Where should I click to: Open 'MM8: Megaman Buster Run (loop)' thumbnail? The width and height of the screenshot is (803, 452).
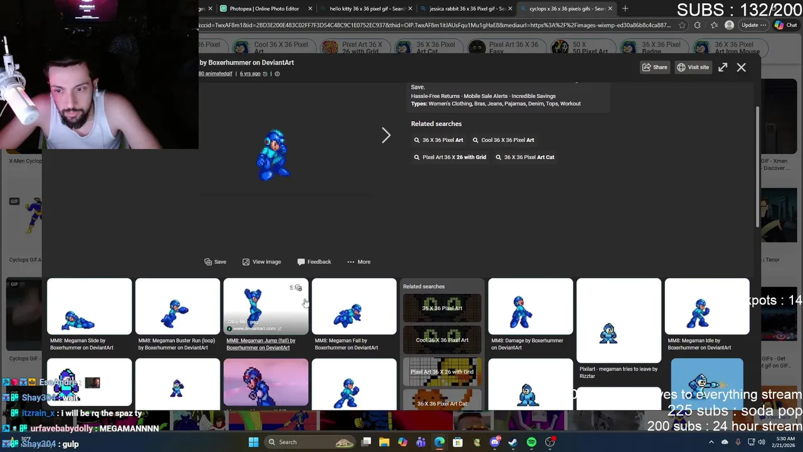click(178, 306)
